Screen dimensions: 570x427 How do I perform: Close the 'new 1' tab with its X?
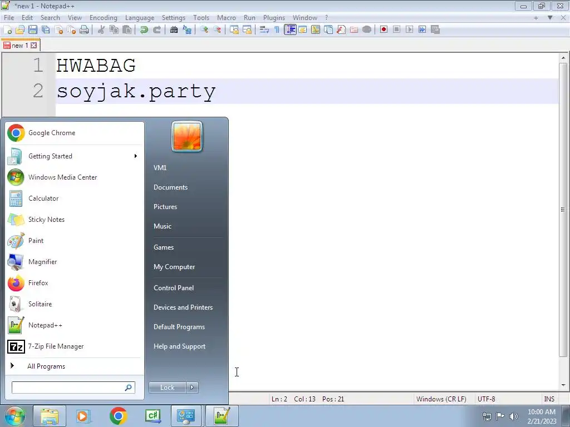pyautogui.click(x=34, y=46)
